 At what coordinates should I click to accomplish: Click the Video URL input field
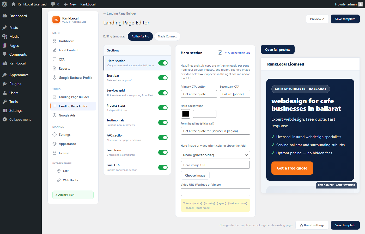click(215, 192)
